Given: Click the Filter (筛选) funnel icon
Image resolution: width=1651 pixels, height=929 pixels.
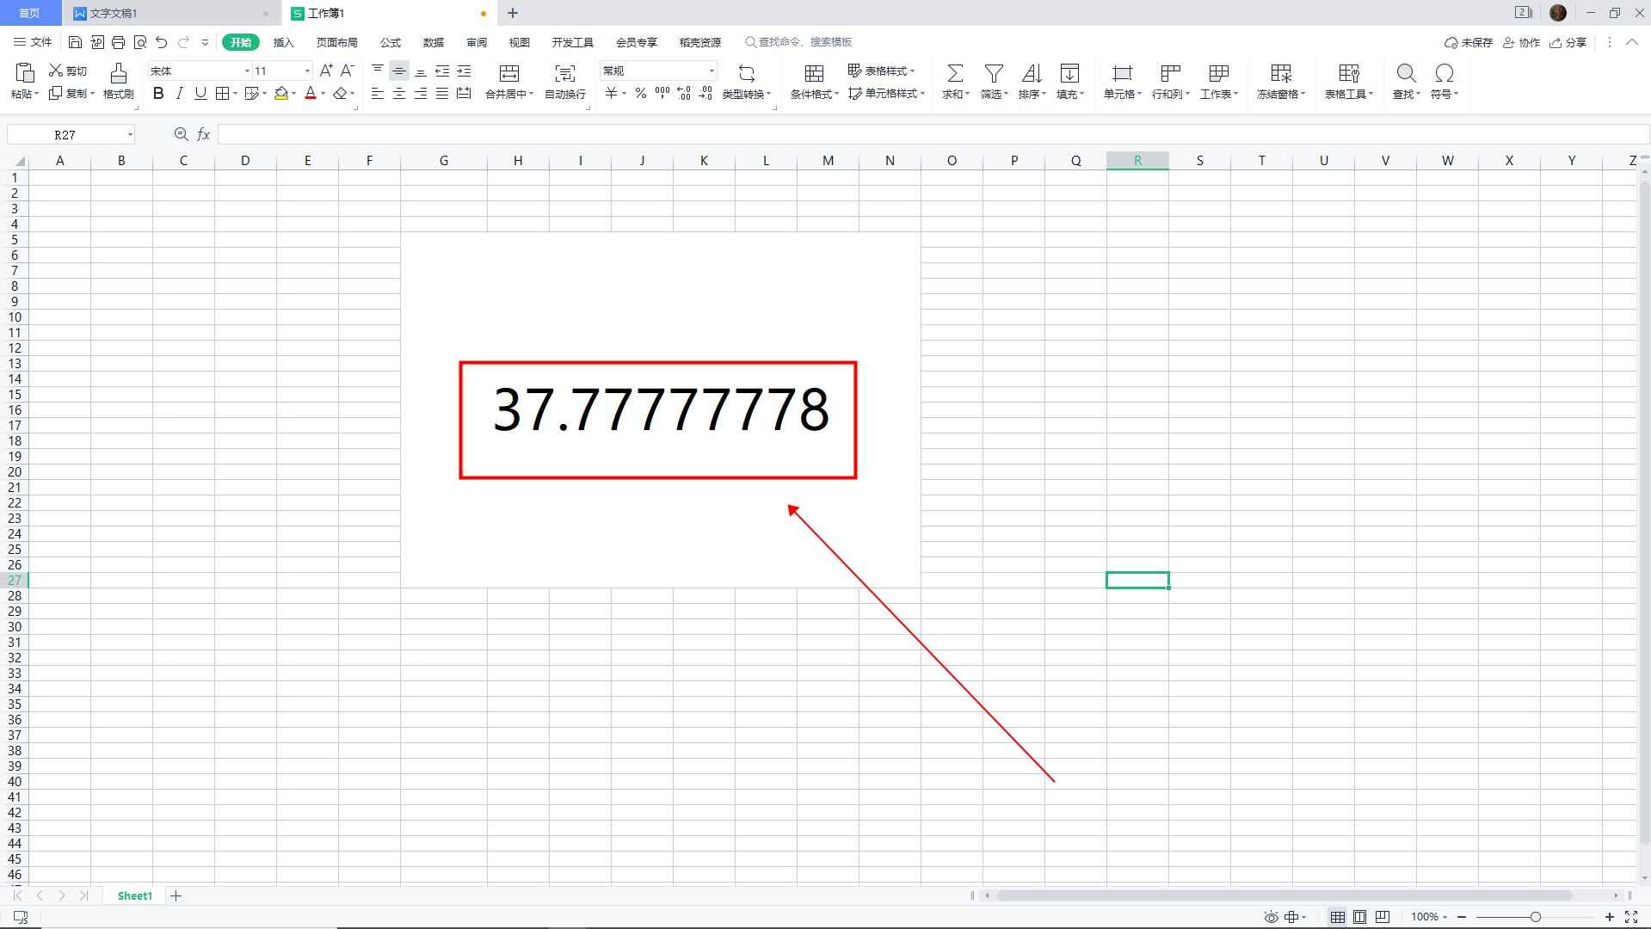Looking at the screenshot, I should (994, 73).
